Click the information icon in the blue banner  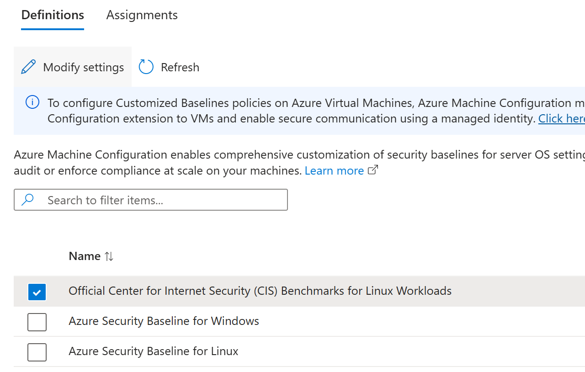(x=32, y=102)
